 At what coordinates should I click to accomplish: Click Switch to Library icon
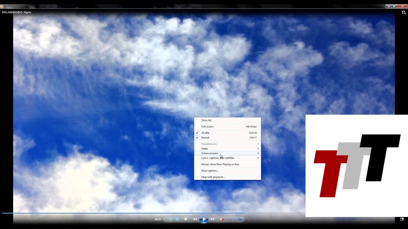(x=403, y=12)
